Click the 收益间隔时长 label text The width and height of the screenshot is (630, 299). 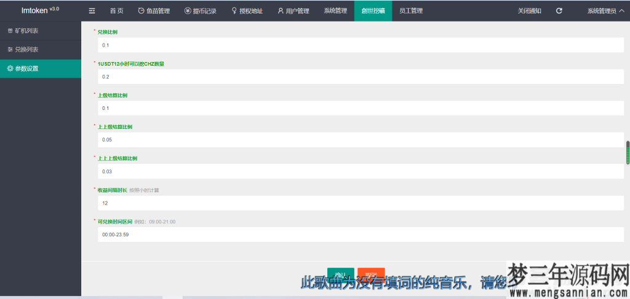point(113,190)
